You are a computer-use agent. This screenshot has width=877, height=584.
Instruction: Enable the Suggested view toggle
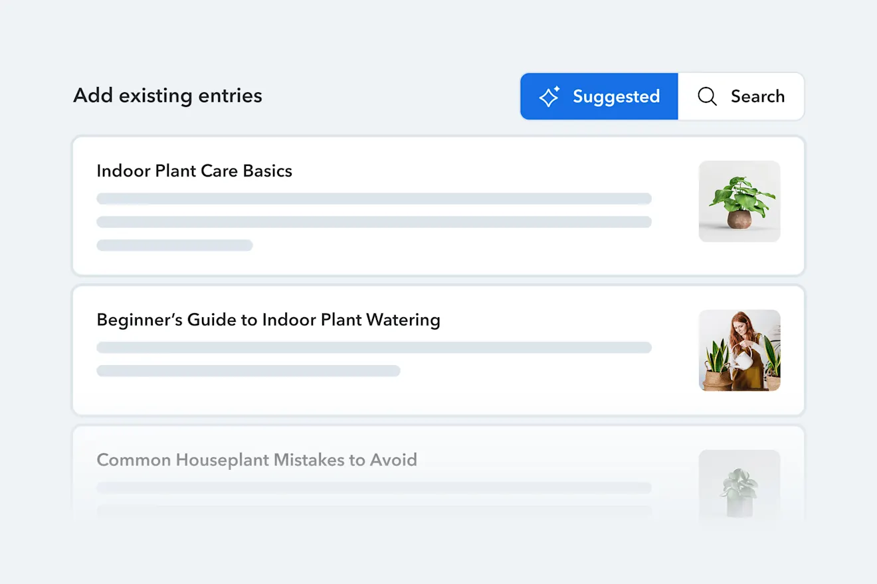[x=599, y=96]
